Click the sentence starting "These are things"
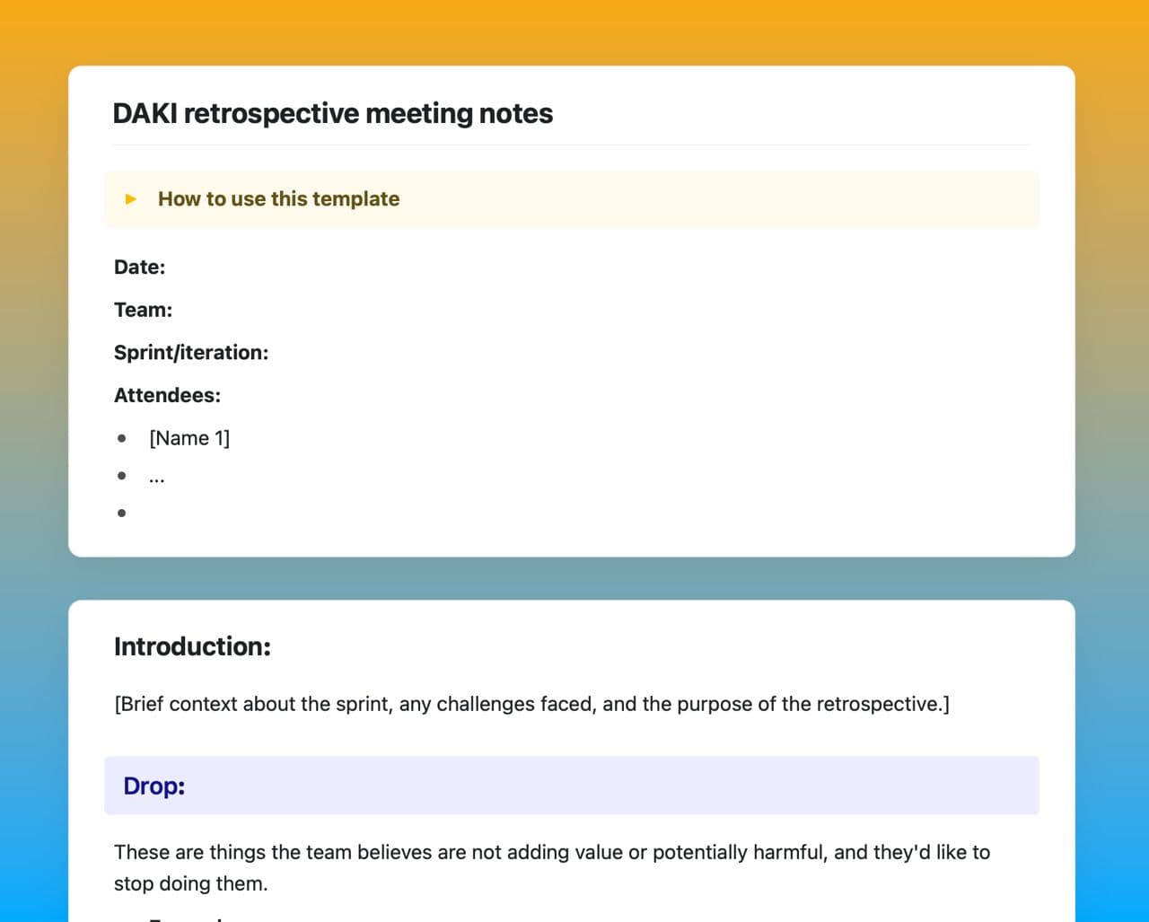Viewport: 1149px width, 922px height. 551,852
